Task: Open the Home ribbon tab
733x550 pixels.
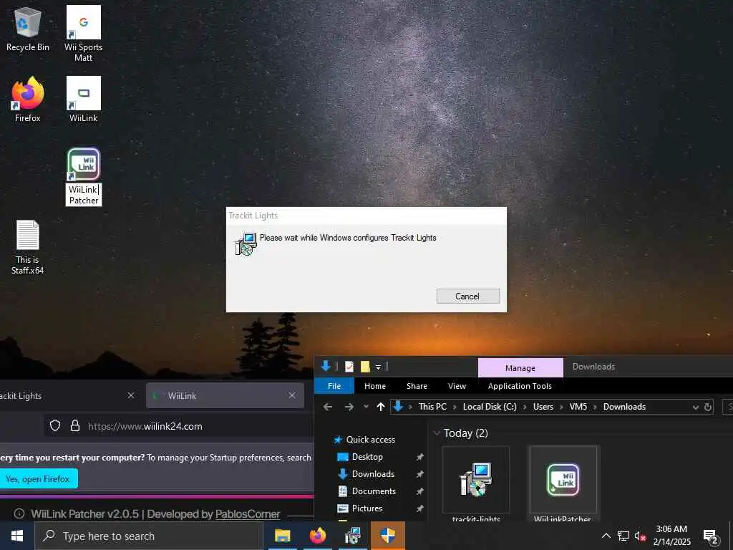Action: [375, 386]
